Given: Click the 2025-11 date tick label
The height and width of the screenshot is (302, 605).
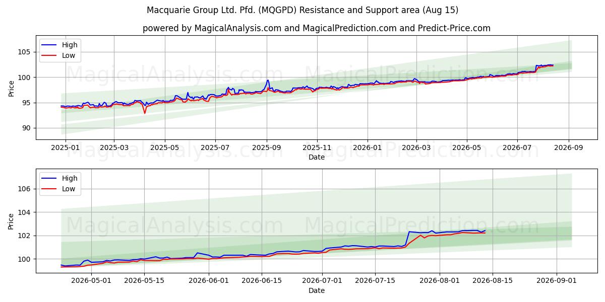Looking at the screenshot, I should click(x=317, y=148).
